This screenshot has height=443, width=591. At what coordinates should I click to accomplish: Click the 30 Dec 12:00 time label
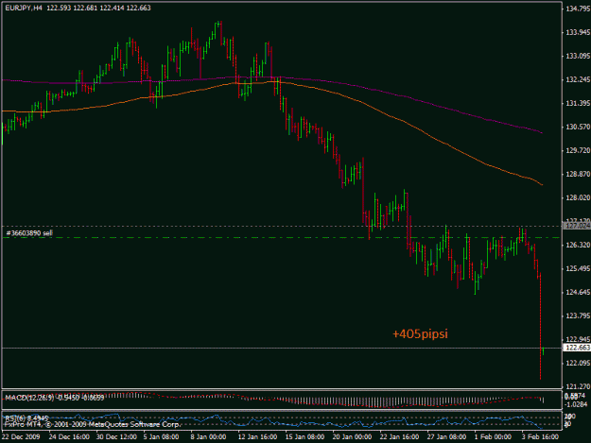(116, 437)
